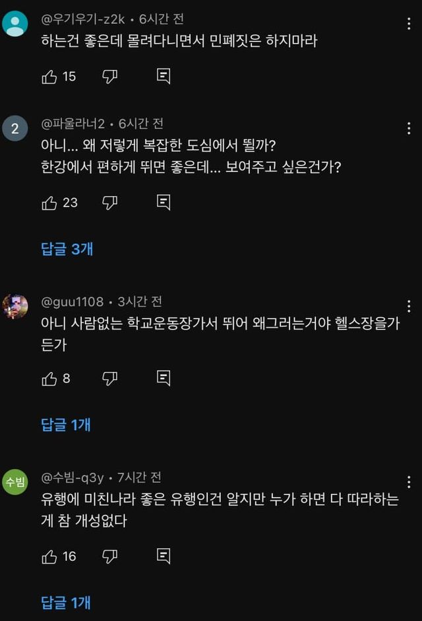
Task: Like the comment by @수빔-q3y
Action: coord(49,557)
